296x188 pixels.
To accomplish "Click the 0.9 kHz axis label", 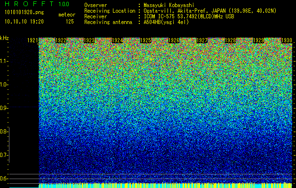I will pyautogui.click(x=3, y=108).
